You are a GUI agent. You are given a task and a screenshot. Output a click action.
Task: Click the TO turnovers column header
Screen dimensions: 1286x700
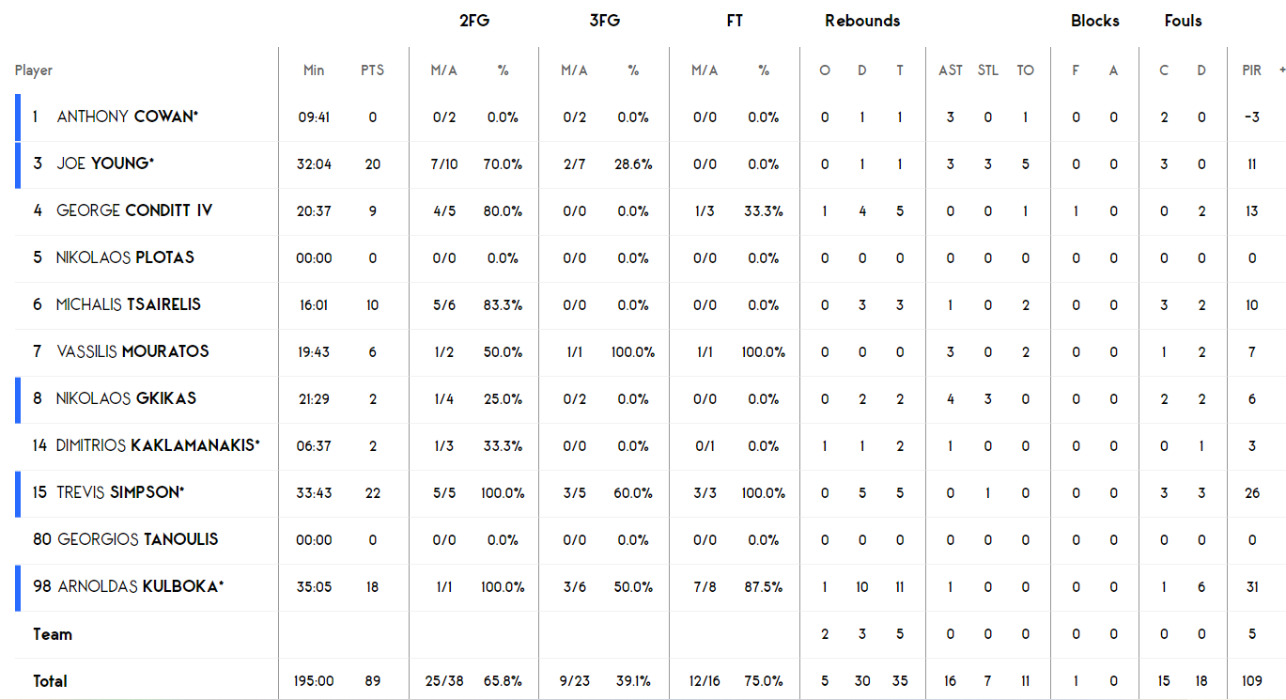click(x=1025, y=70)
